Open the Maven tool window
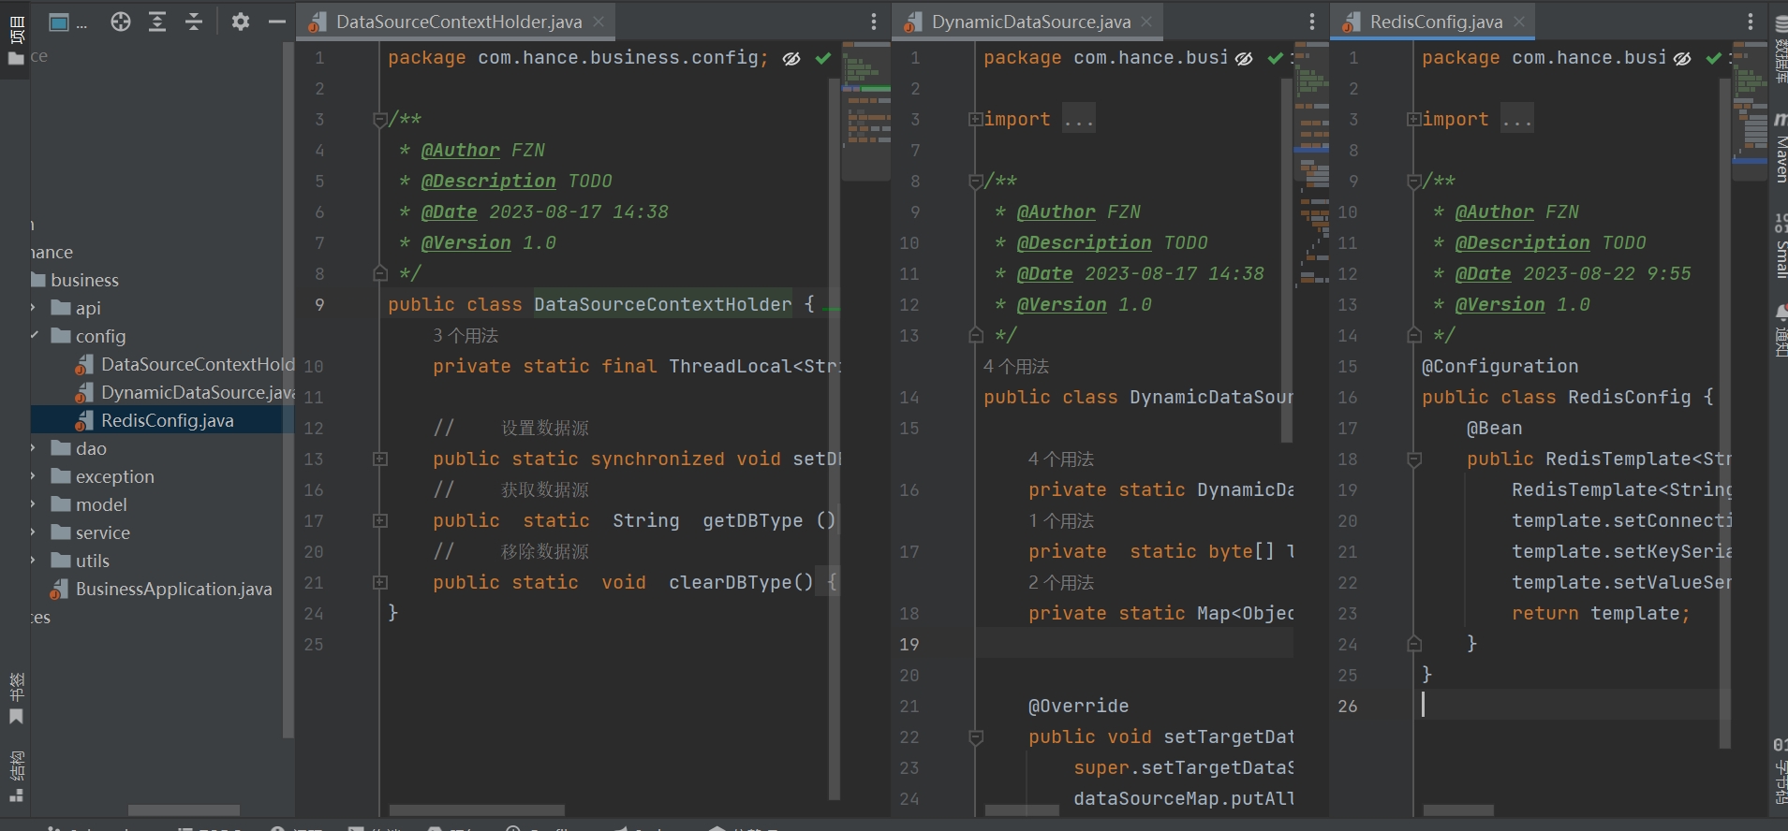This screenshot has height=831, width=1788. [1780, 148]
